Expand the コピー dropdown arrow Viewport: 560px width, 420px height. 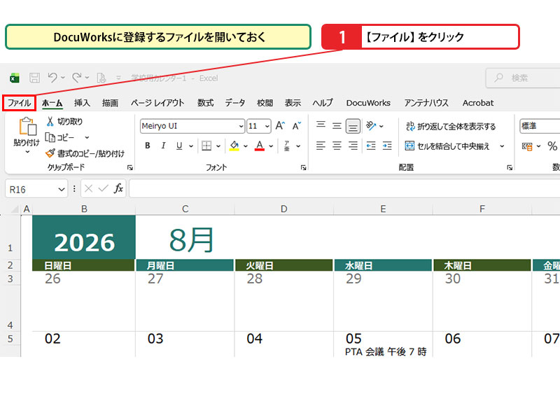[x=87, y=137]
